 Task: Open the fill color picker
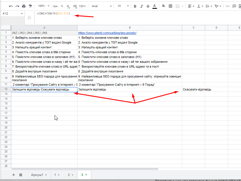(163, 6)
